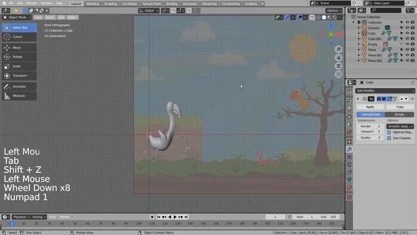Image resolution: width=417 pixels, height=235 pixels.
Task: Select the Catmull-Clark subdivision type
Action: (x=371, y=115)
